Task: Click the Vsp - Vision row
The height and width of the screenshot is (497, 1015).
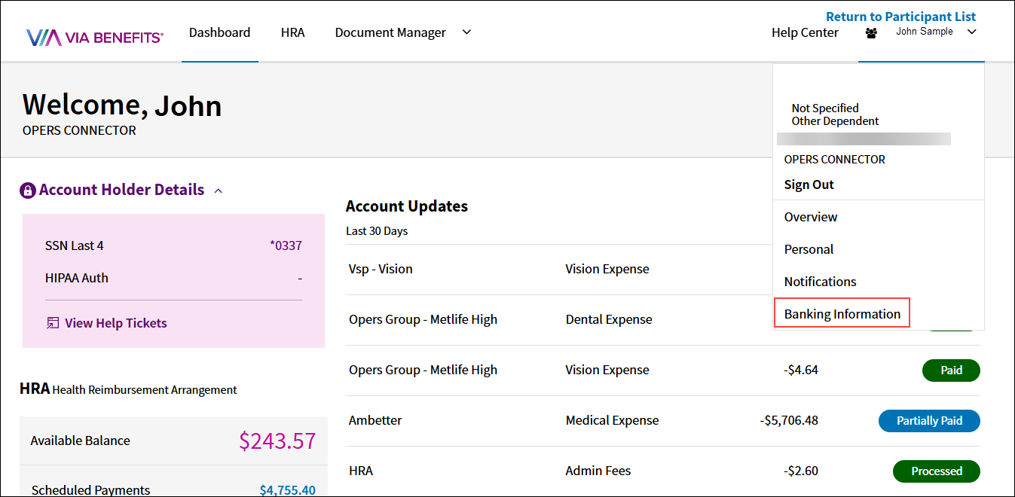Action: click(663, 269)
